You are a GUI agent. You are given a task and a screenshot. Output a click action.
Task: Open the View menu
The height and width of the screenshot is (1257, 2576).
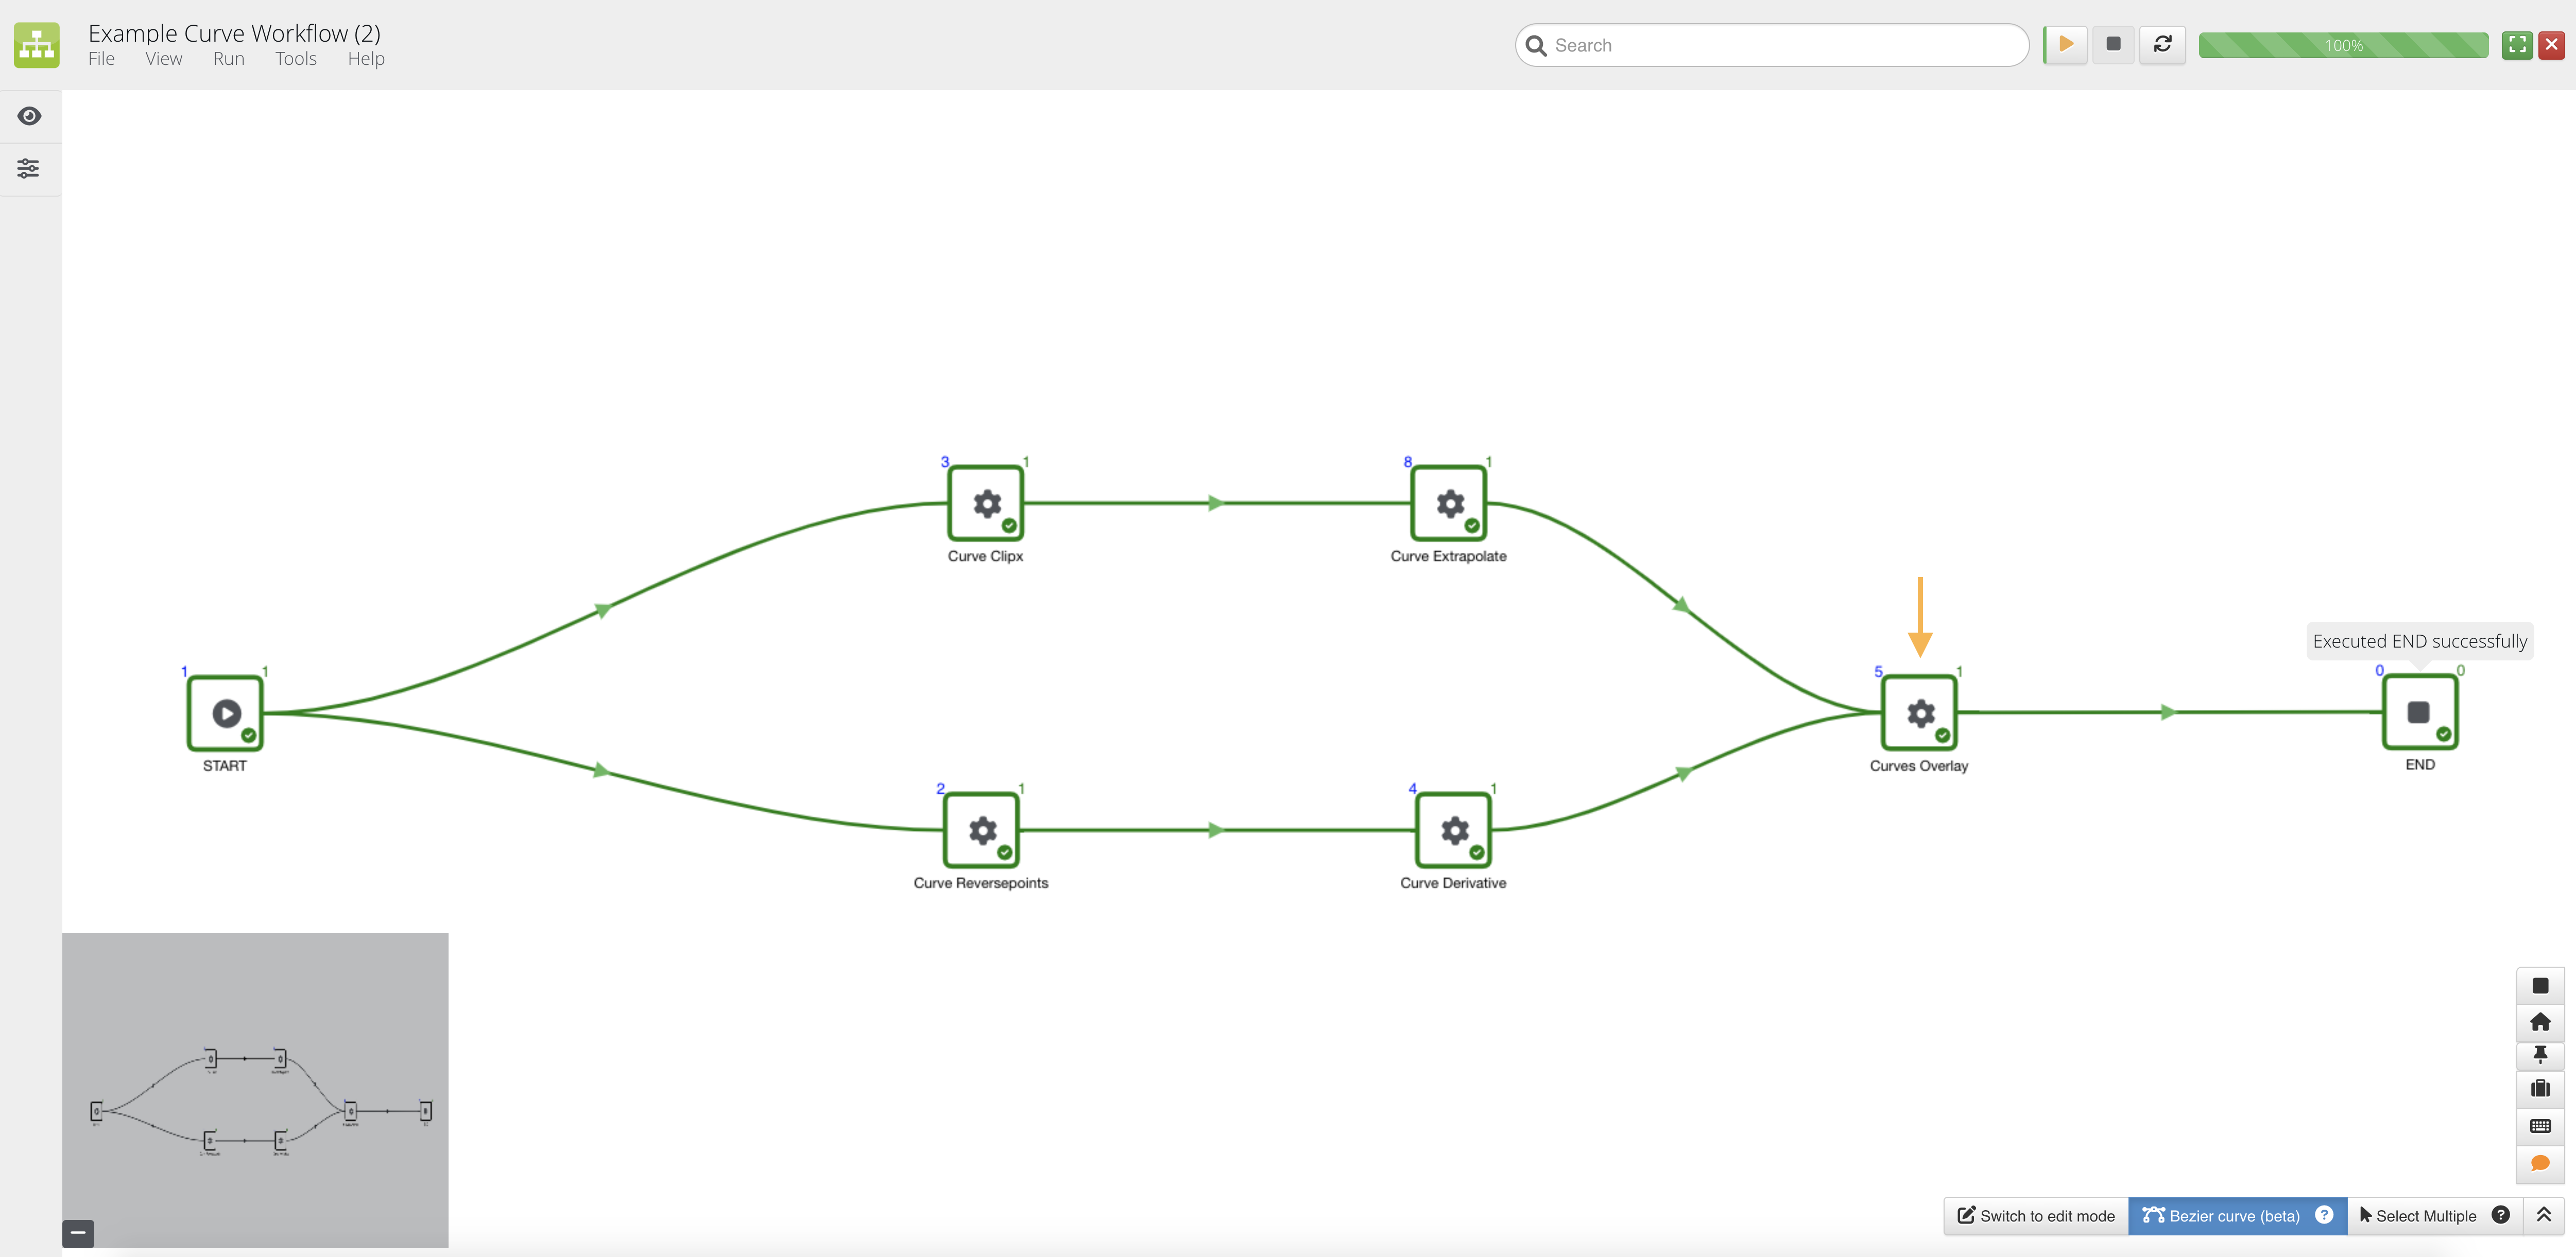(163, 59)
